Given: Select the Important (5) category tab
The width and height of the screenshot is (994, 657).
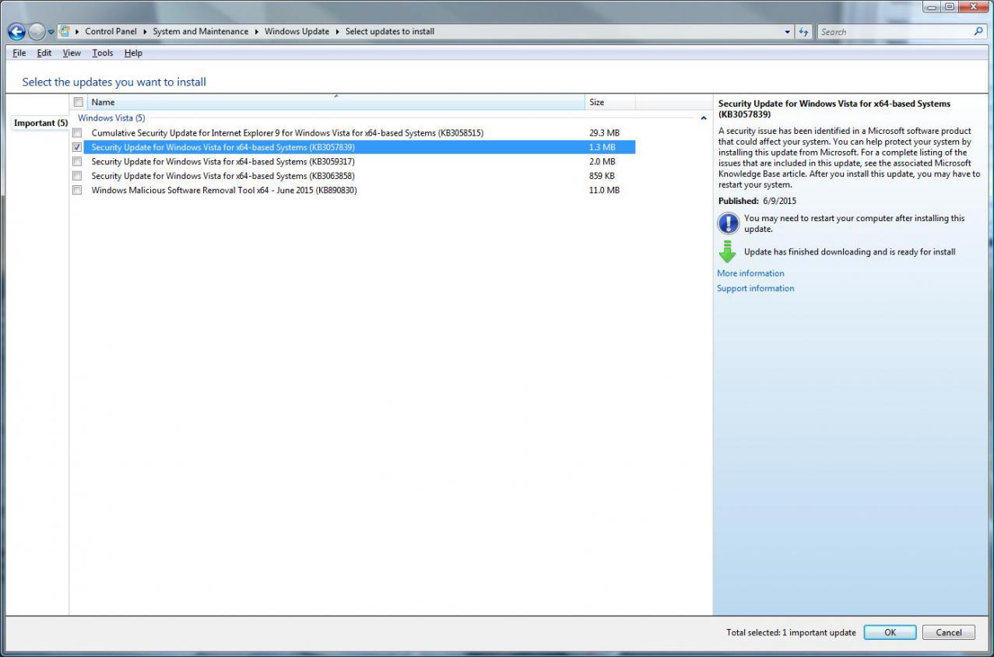Looking at the screenshot, I should 40,123.
